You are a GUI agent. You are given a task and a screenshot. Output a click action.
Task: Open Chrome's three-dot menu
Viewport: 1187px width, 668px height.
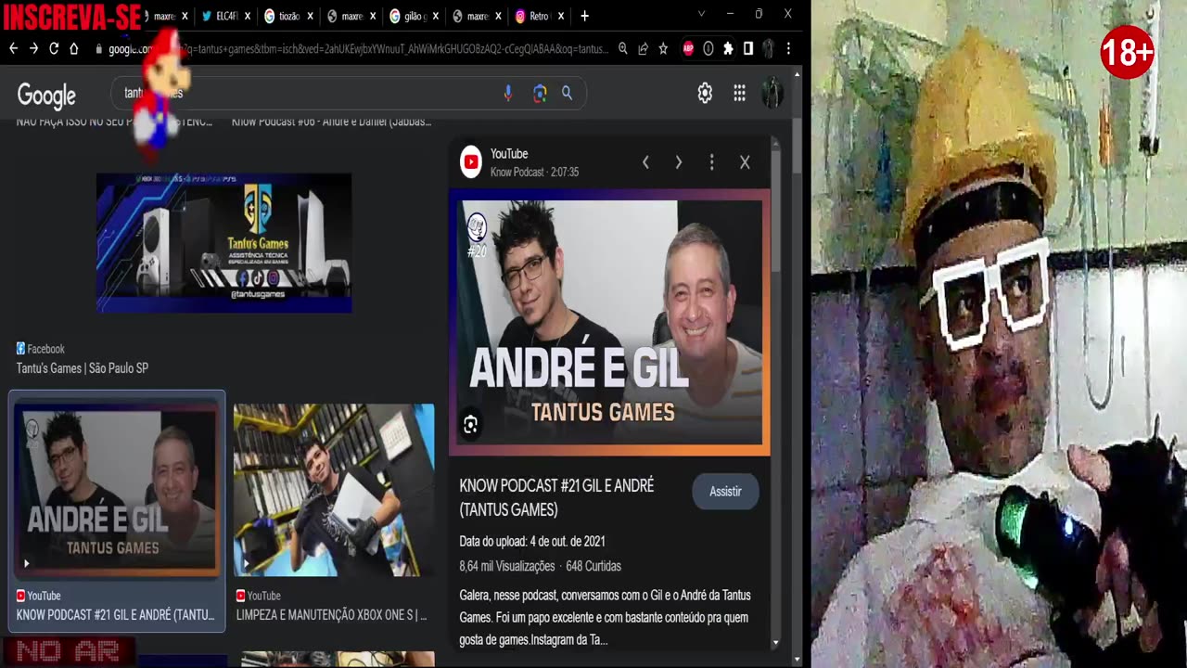(x=788, y=48)
